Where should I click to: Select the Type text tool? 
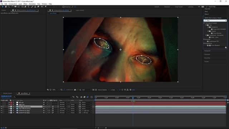pos(29,7)
